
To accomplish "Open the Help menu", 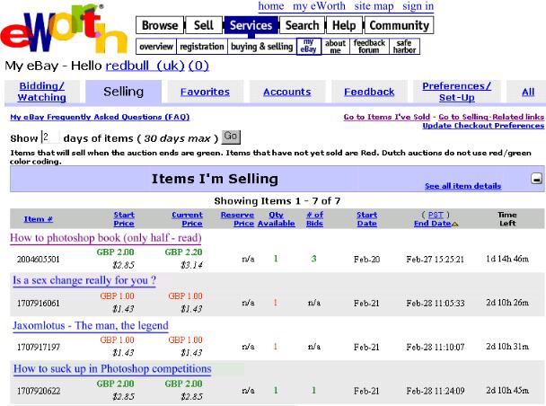I will coord(344,25).
